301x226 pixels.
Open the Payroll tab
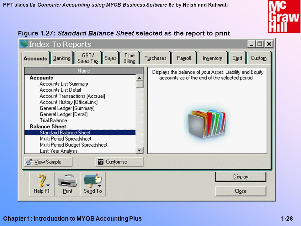coord(184,58)
